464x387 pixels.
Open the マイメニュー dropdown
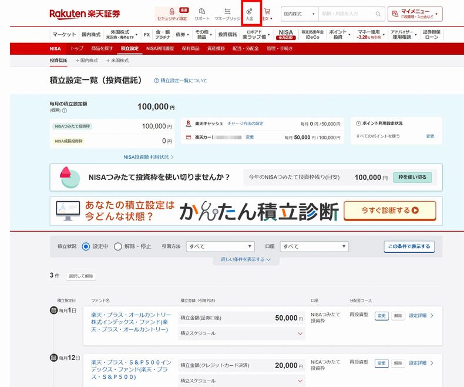(415, 14)
